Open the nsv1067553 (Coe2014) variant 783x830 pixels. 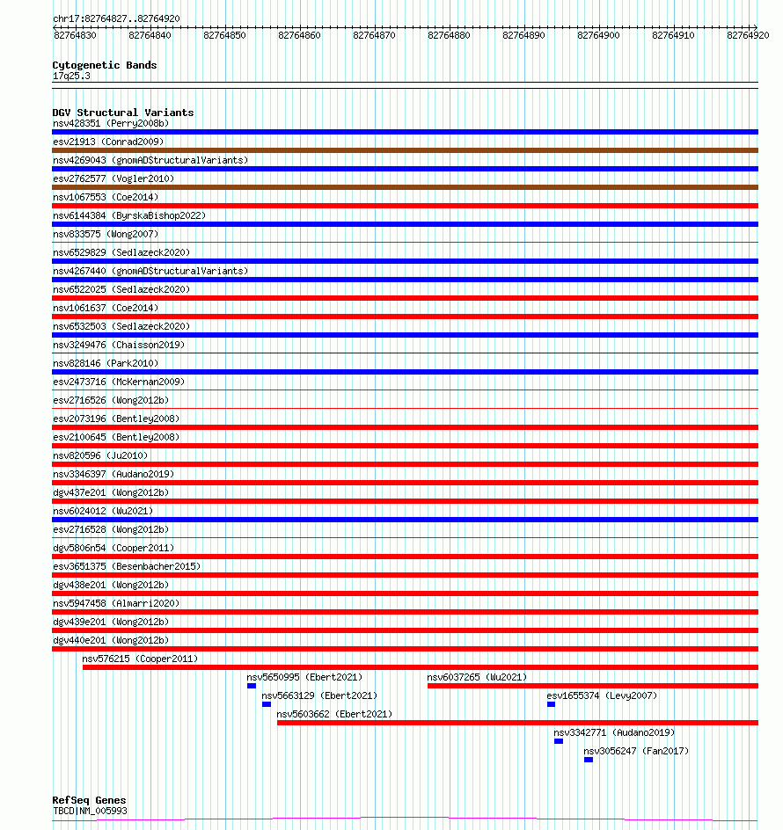click(x=106, y=198)
